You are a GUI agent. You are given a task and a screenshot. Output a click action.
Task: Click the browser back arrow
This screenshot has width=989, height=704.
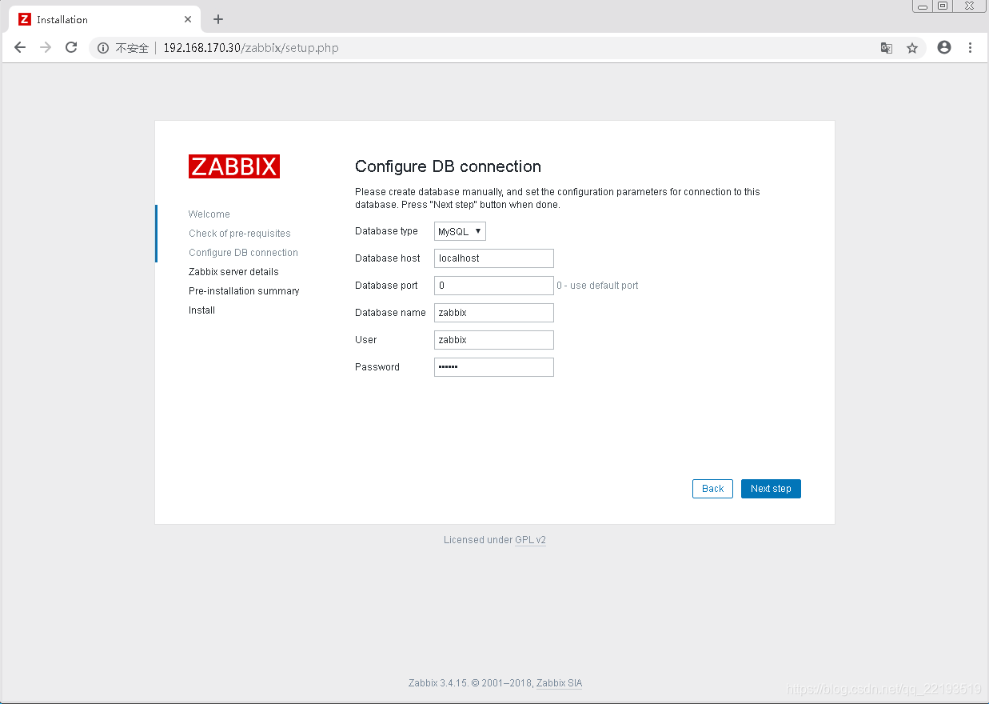coord(20,48)
